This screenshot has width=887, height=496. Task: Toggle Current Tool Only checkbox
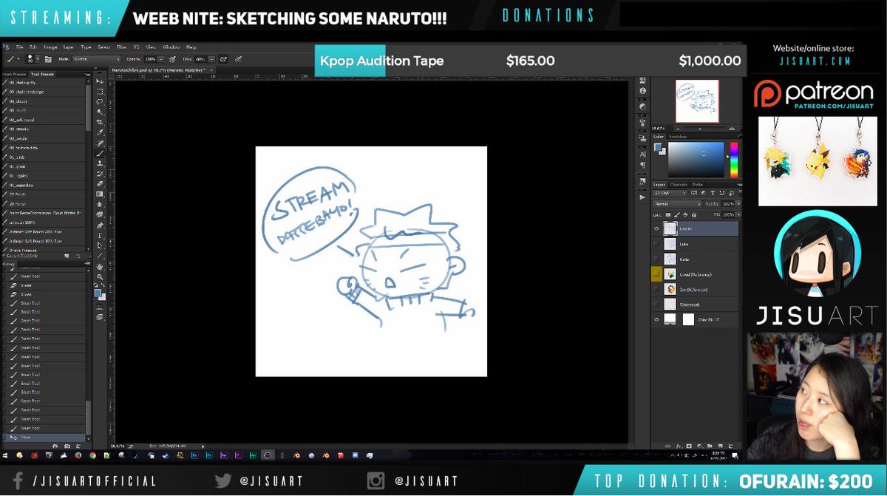click(4, 256)
